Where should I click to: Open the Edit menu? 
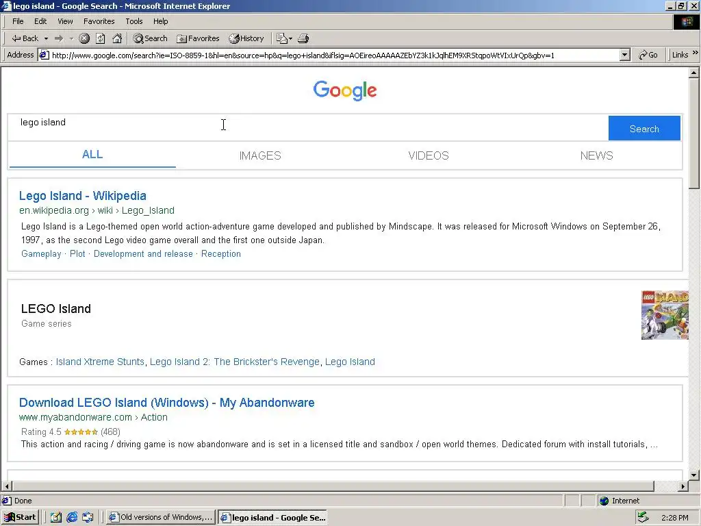40,21
